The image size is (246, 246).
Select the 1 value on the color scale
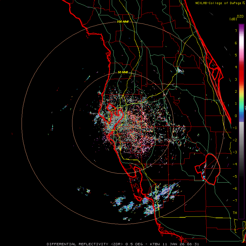[x=236, y=104]
